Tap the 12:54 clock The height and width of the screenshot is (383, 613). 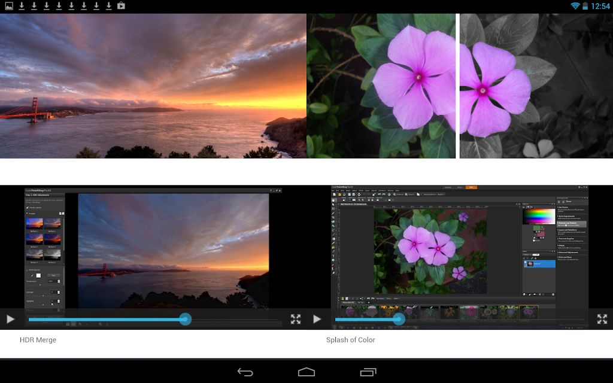pos(600,6)
